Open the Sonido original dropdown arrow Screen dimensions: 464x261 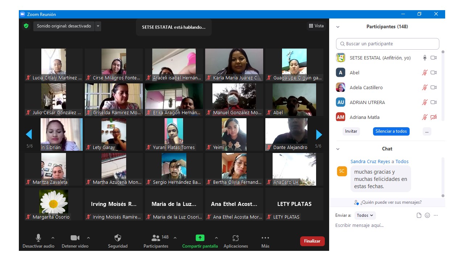(x=98, y=26)
